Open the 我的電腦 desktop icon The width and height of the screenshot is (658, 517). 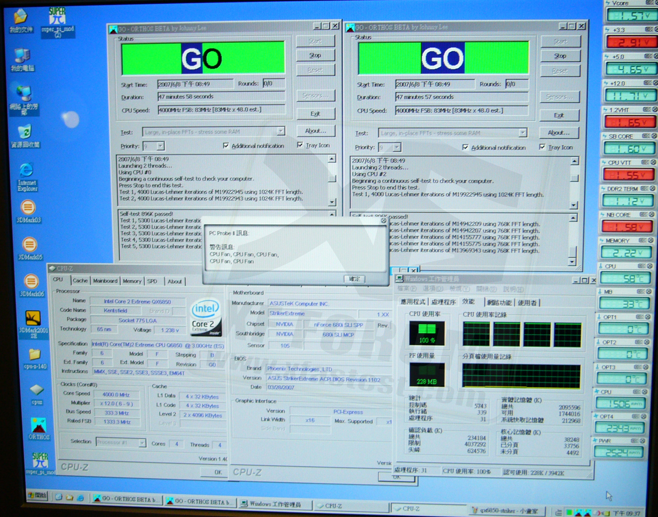(22, 60)
